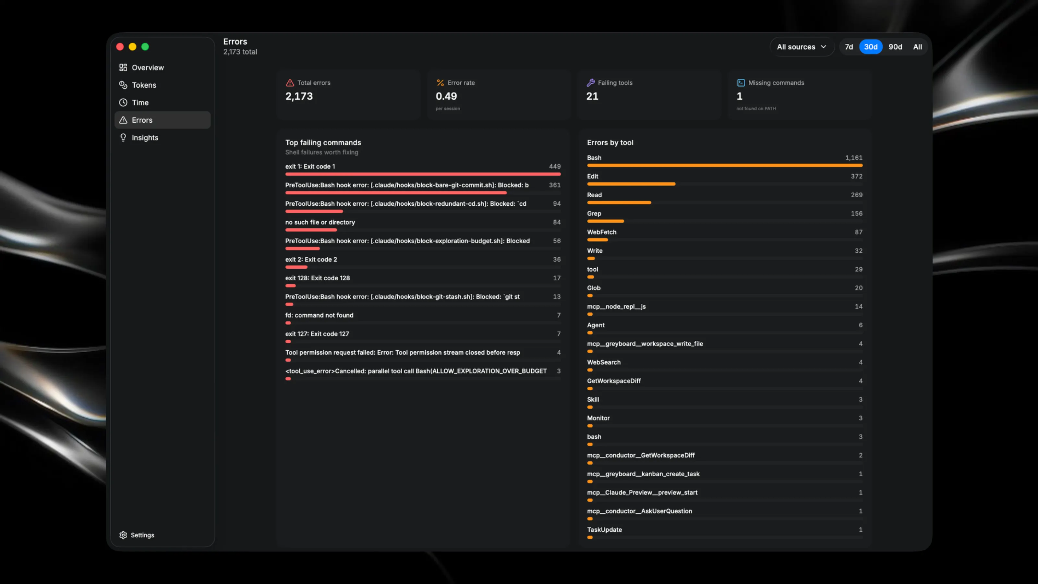Click the Overview grid icon in sidebar
The height and width of the screenshot is (584, 1038).
point(123,67)
